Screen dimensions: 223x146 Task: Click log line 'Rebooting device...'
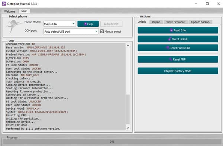[x=20, y=122]
